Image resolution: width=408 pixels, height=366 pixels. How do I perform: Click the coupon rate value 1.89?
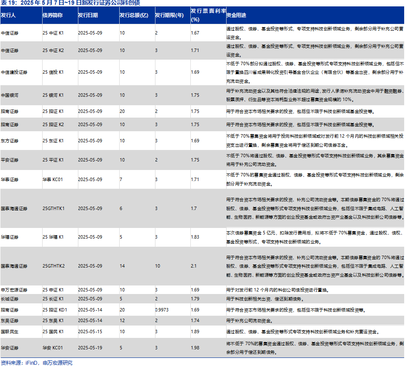(x=195, y=332)
